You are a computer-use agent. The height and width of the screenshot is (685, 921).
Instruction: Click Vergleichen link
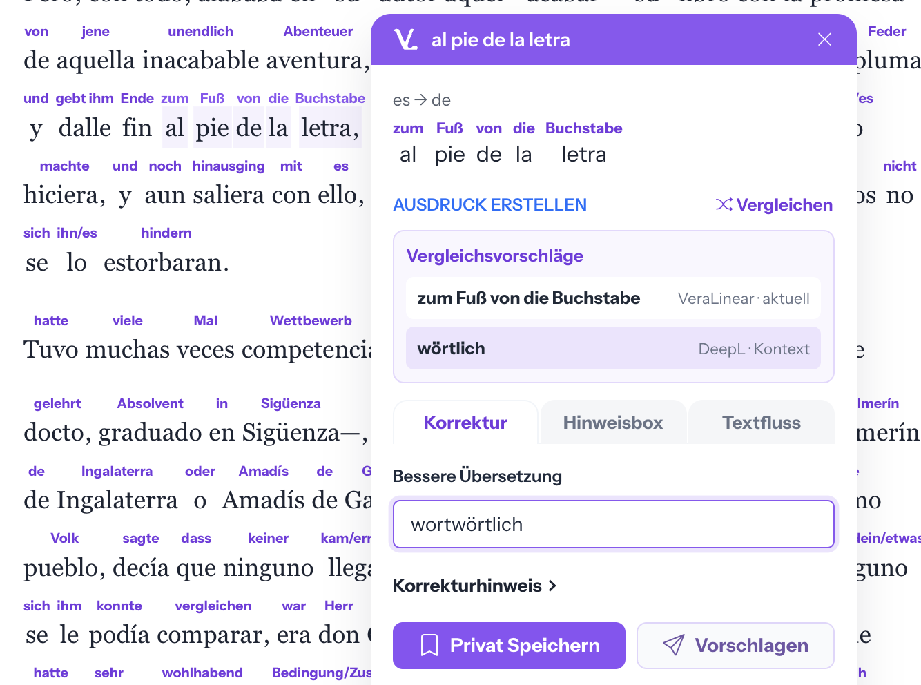coord(784,205)
